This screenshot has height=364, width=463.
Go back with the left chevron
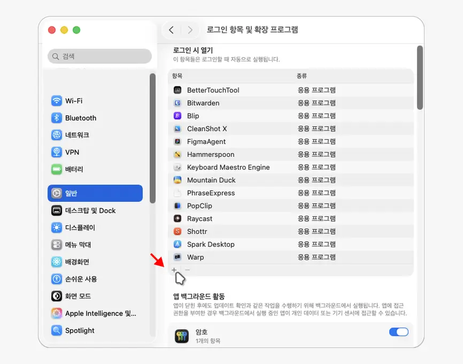171,30
